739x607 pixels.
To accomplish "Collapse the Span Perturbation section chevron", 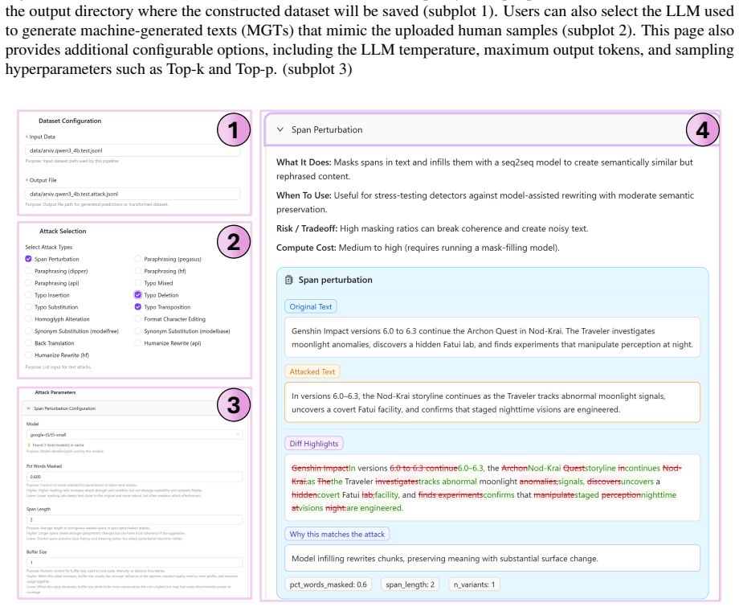I will (280, 129).
